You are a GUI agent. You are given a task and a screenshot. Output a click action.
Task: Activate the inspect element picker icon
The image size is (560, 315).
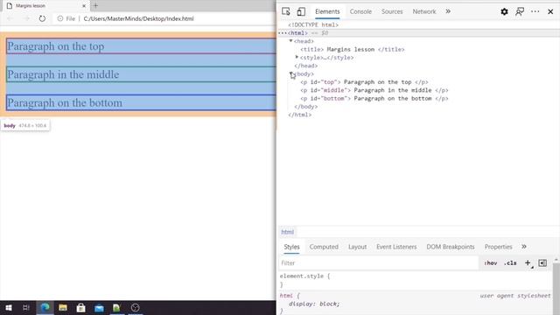(286, 11)
